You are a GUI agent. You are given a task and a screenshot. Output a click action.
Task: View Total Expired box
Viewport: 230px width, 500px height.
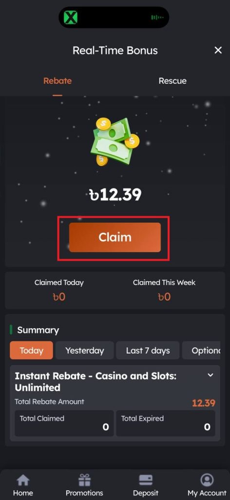166,423
